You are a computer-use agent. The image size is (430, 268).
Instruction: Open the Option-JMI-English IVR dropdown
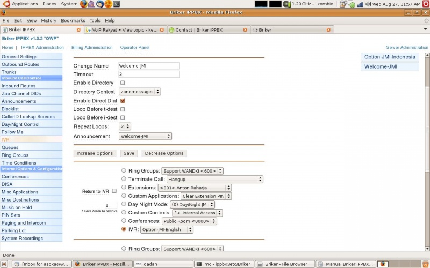tap(167, 230)
